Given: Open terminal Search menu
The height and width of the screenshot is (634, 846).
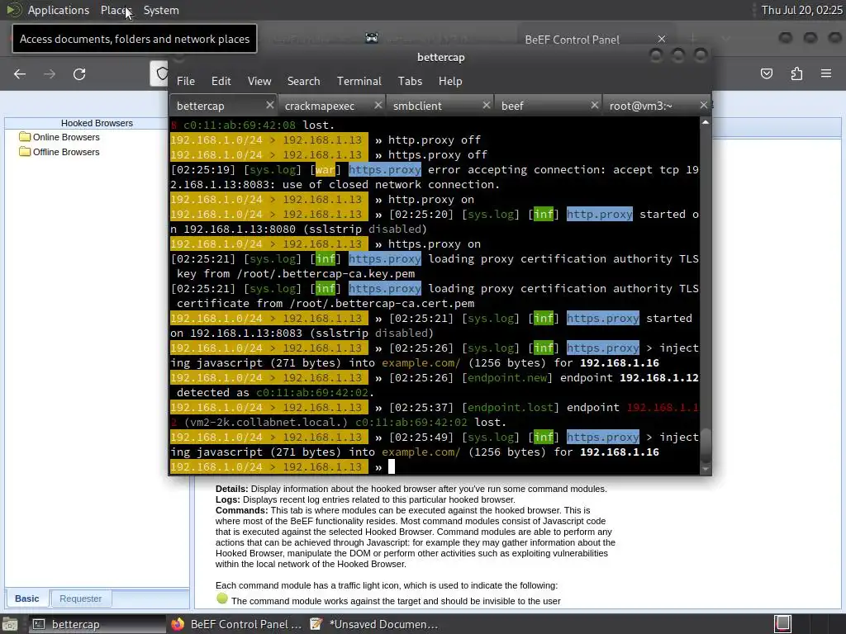Looking at the screenshot, I should [x=304, y=81].
